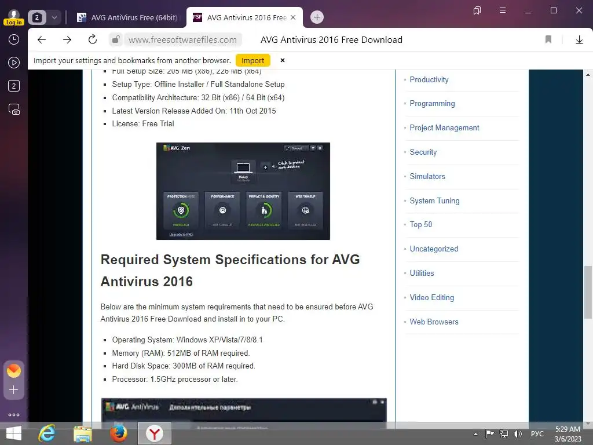Open sidebar more options three dots
Screen dimensions: 593x445
(x=14, y=415)
